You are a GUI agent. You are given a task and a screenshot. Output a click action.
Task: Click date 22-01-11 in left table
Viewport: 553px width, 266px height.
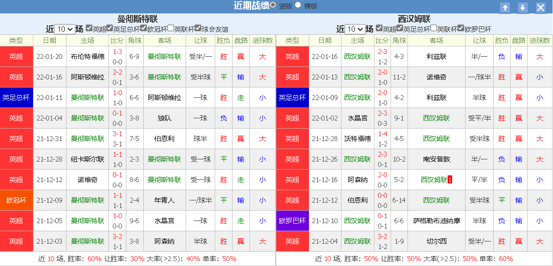50,98
